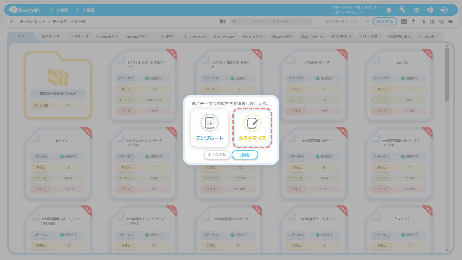Click the 適用 button in dialog
This screenshot has width=462, height=260.
245,155
